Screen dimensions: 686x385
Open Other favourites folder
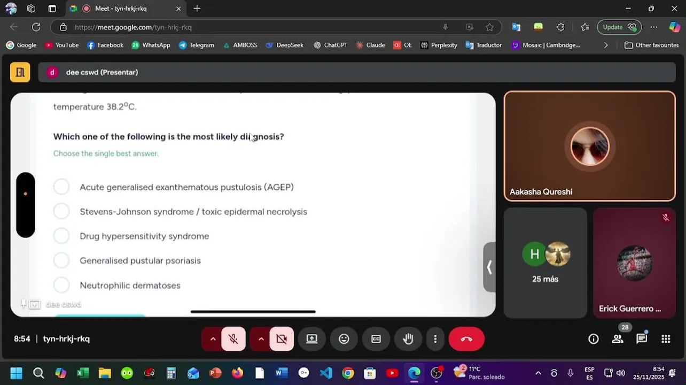pos(651,45)
